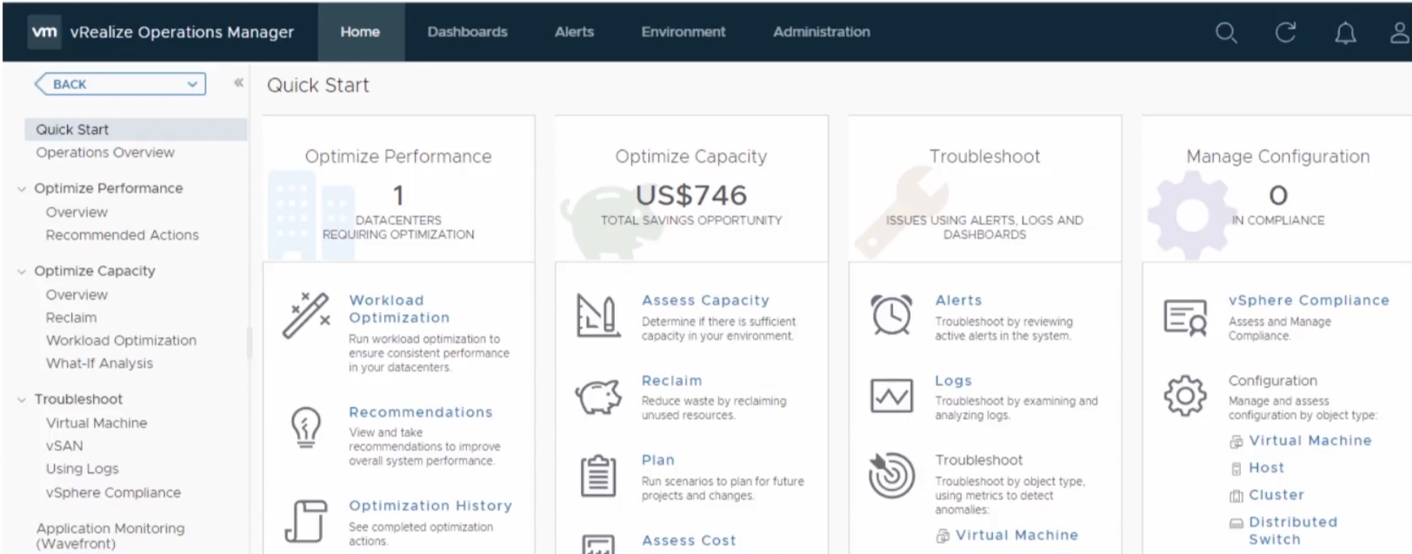Click the Virtual Machine icon under Troubleshoot card
1412x554 pixels.
(943, 536)
